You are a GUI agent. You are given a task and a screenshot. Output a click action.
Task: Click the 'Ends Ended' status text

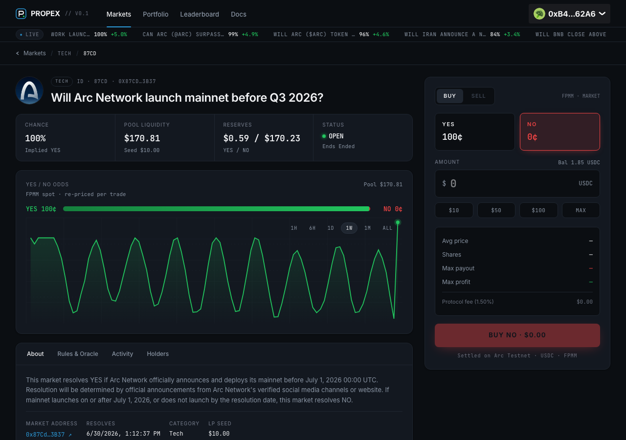[x=338, y=147]
